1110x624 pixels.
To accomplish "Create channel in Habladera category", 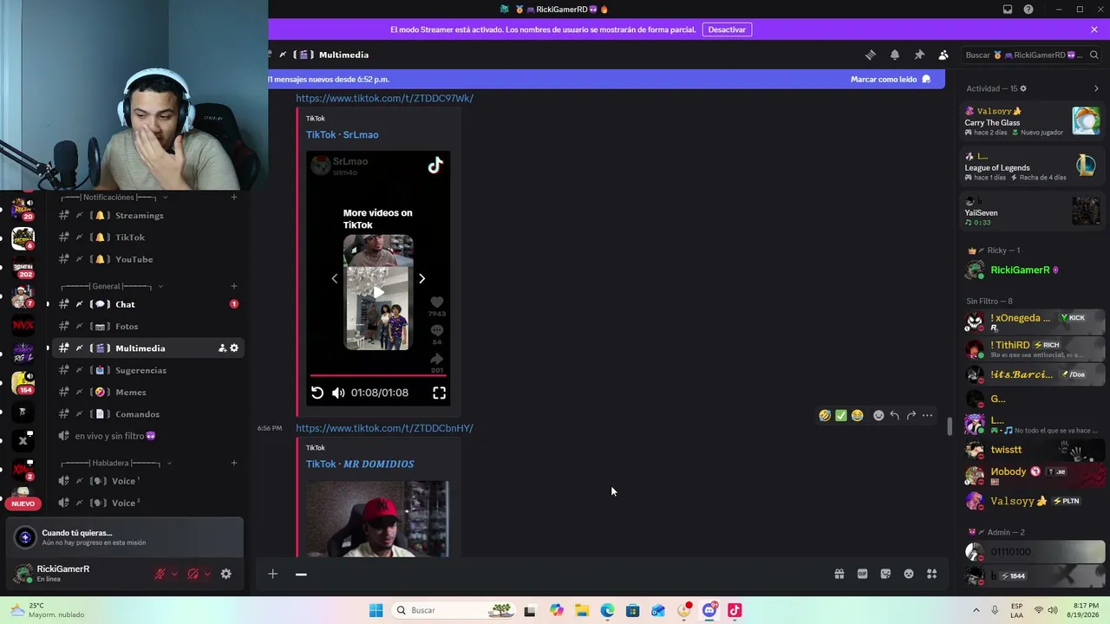I will tap(234, 463).
